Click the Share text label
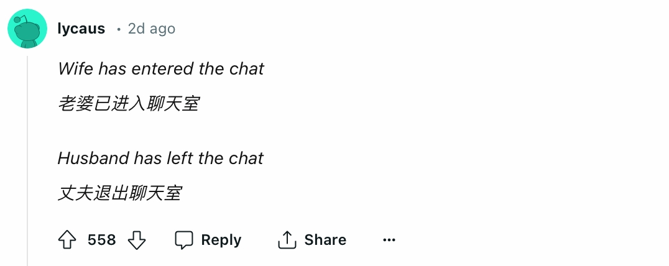The image size is (669, 266). [325, 239]
